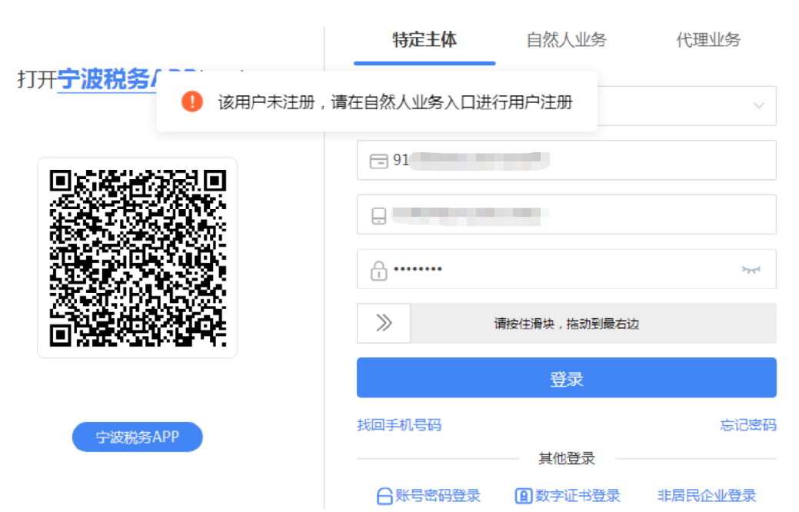Click the icon beside 账号密码登录
Image resolution: width=799 pixels, height=512 pixels.
point(385,496)
